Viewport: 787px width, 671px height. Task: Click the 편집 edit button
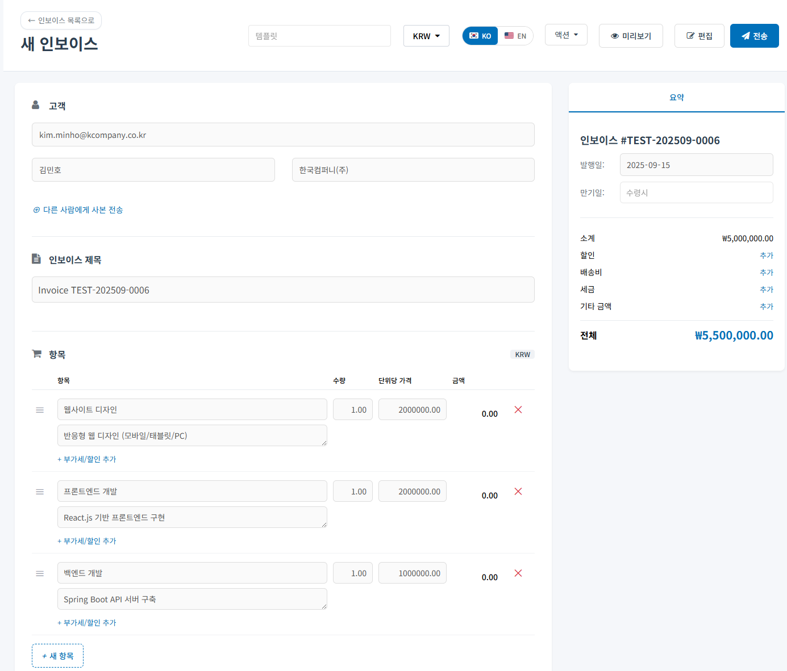(x=699, y=36)
